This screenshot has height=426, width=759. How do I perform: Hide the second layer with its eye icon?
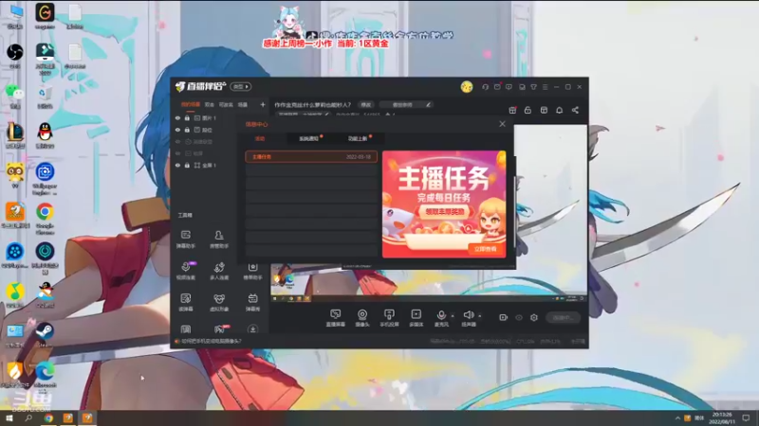(x=177, y=130)
